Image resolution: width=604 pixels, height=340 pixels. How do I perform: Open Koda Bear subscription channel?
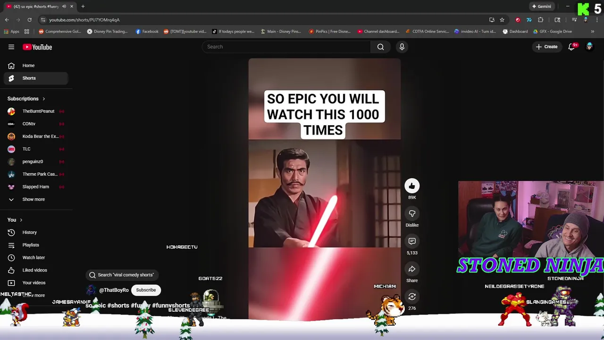click(x=35, y=136)
